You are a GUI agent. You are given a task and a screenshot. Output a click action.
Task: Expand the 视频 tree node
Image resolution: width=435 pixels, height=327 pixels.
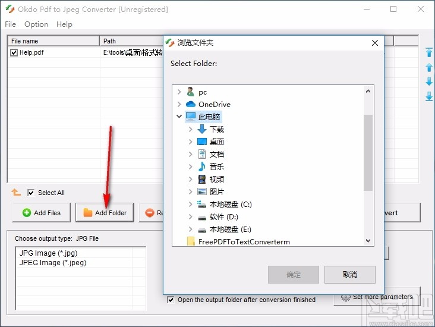[x=190, y=179]
